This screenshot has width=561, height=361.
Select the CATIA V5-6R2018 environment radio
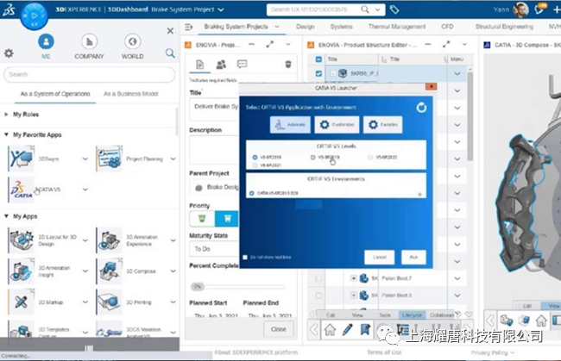click(251, 193)
